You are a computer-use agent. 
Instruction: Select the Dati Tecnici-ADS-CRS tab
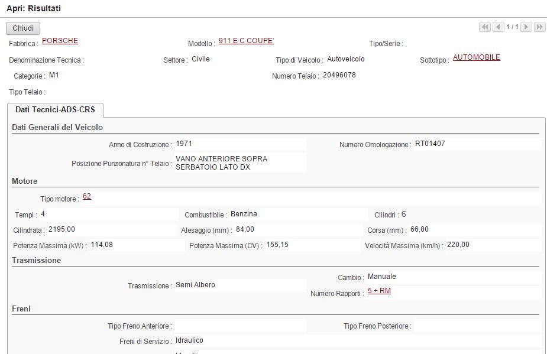[55, 110]
